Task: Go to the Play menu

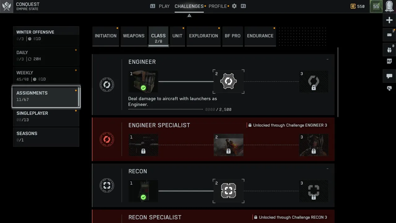Action: [164, 6]
